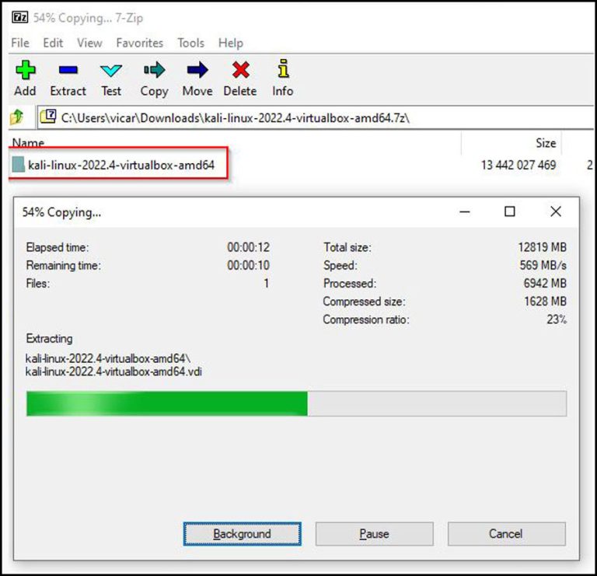
Task: Open the Edit menu
Action: tap(53, 43)
